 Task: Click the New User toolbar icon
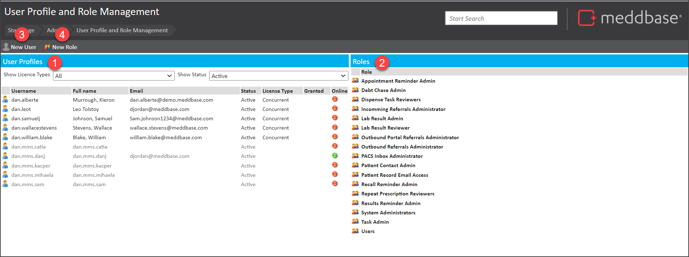click(x=6, y=47)
